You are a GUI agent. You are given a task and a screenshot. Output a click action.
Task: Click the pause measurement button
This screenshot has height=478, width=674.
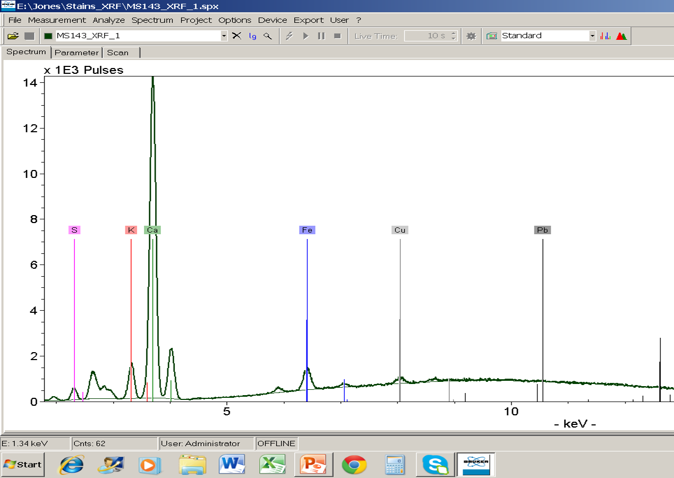click(x=321, y=36)
